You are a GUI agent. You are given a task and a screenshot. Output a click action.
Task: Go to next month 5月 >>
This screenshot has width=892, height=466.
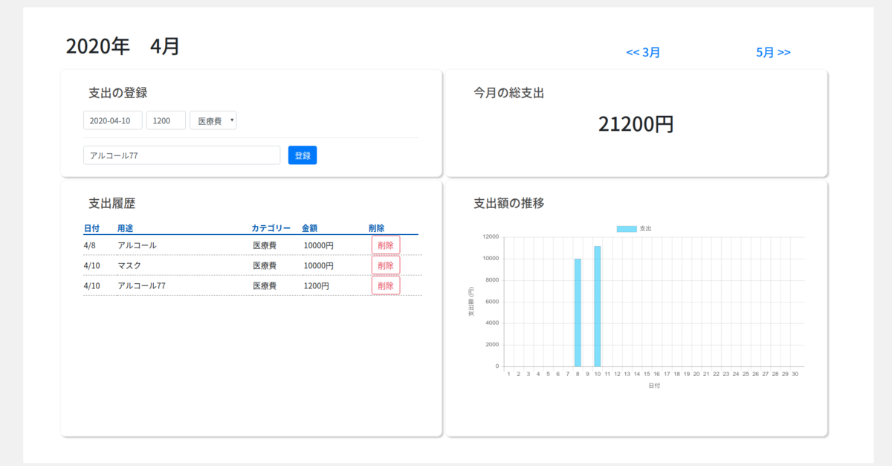coord(773,52)
